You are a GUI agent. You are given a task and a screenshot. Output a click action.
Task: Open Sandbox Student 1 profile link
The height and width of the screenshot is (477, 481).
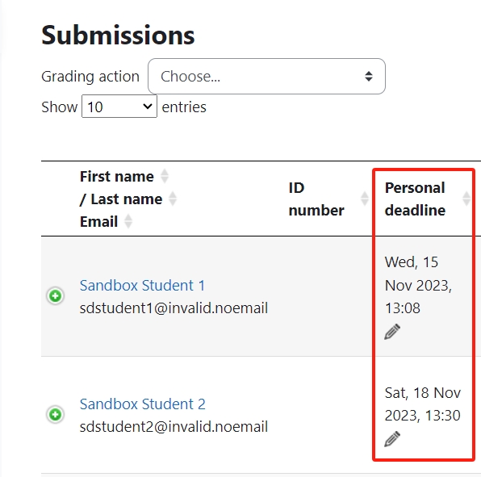coord(142,285)
